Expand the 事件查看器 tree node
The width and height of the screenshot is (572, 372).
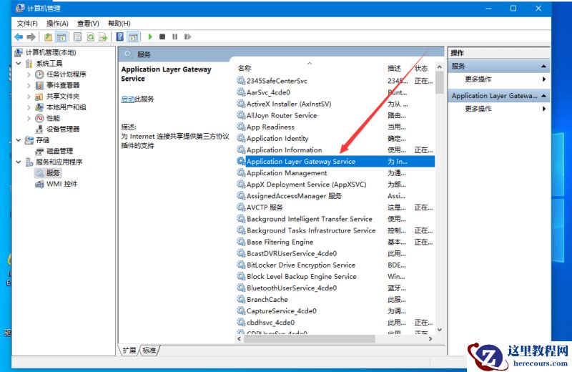(29, 85)
